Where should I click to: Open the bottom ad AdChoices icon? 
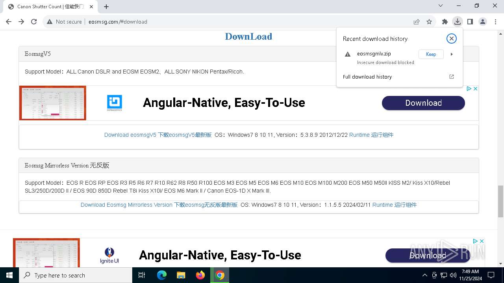click(475, 241)
